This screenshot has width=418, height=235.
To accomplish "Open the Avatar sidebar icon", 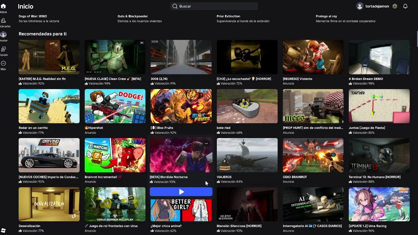I will (3, 35).
